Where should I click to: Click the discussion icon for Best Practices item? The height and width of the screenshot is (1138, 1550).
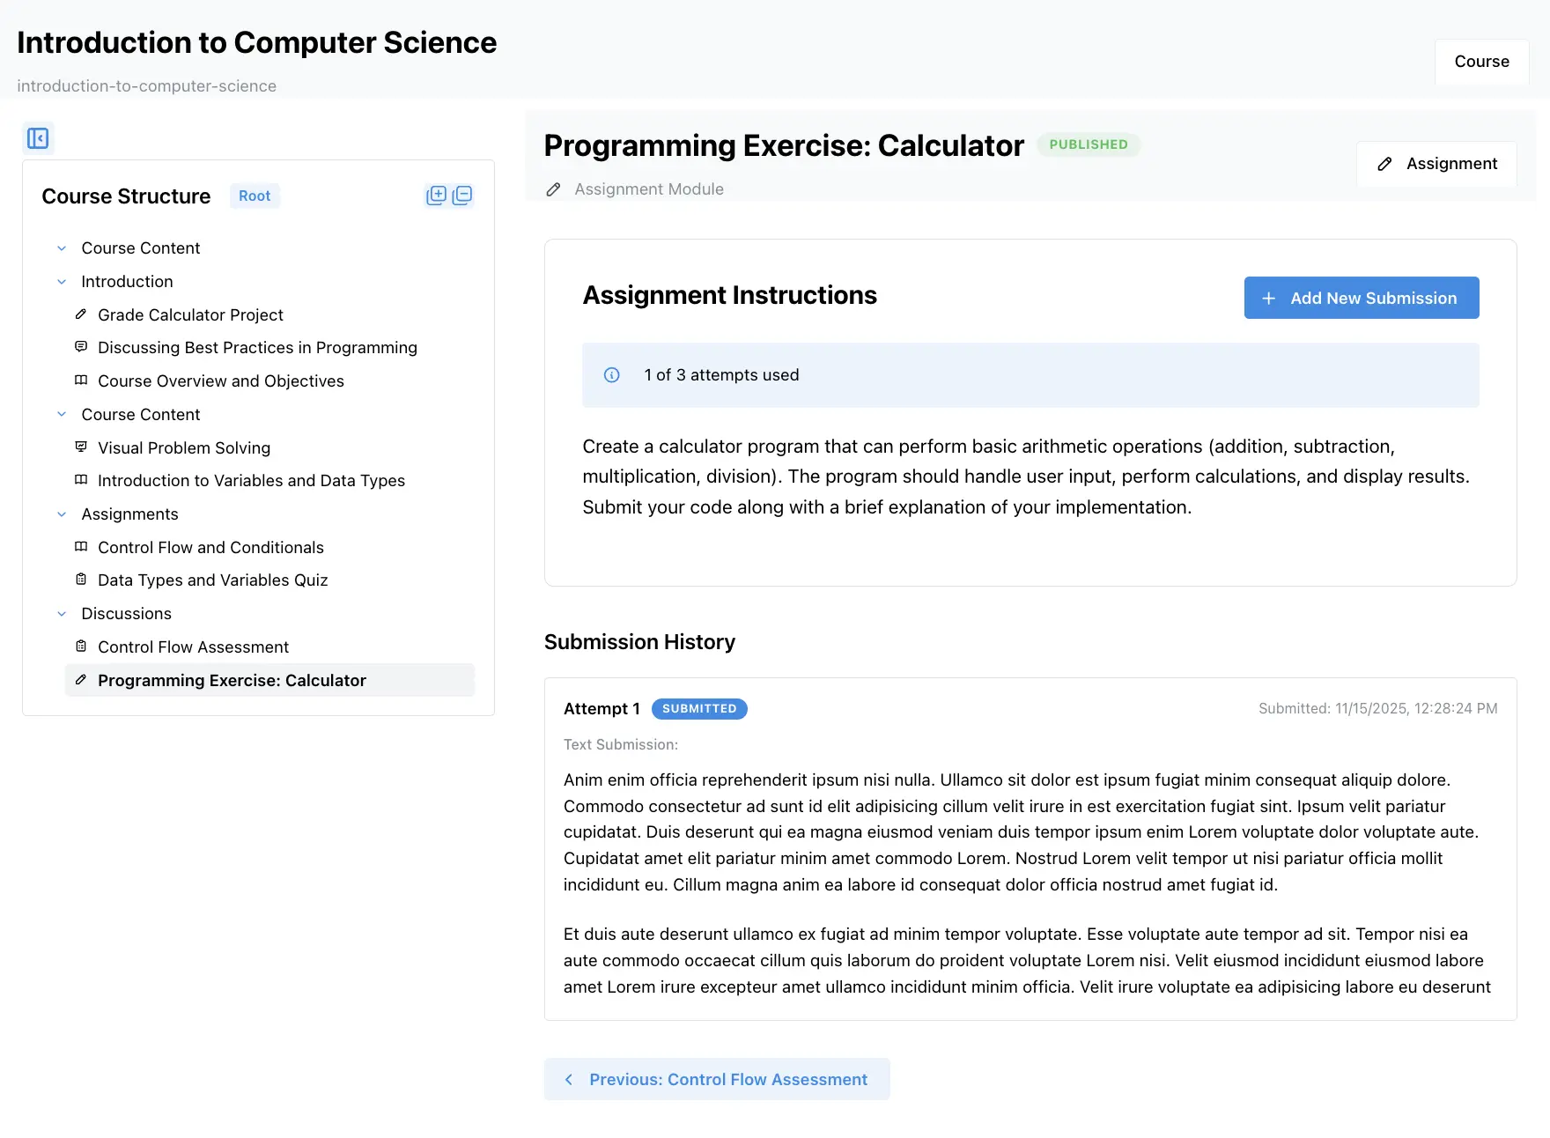(81, 347)
